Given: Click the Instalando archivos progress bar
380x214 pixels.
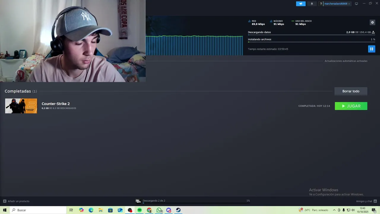Looking at the screenshot, I should pyautogui.click(x=311, y=42).
